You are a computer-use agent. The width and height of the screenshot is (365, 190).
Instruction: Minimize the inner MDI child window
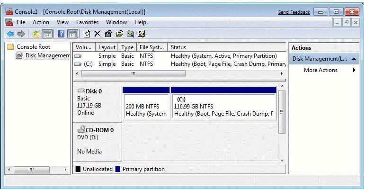337,23
